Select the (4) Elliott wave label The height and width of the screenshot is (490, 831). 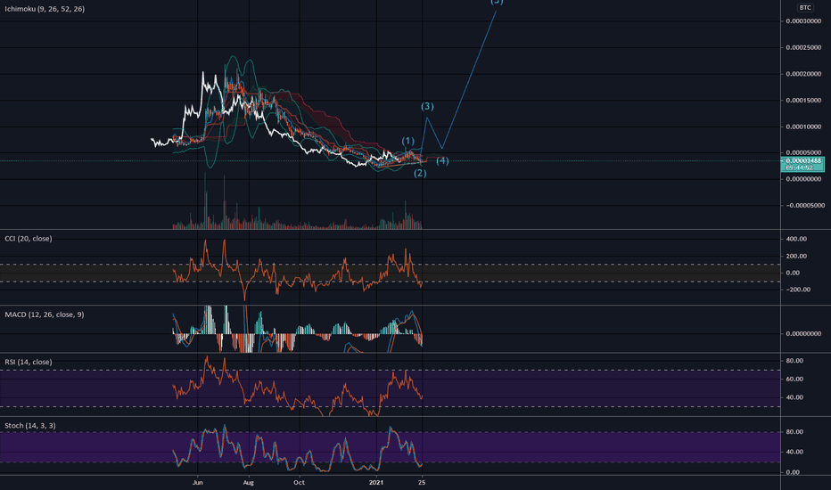tap(442, 160)
